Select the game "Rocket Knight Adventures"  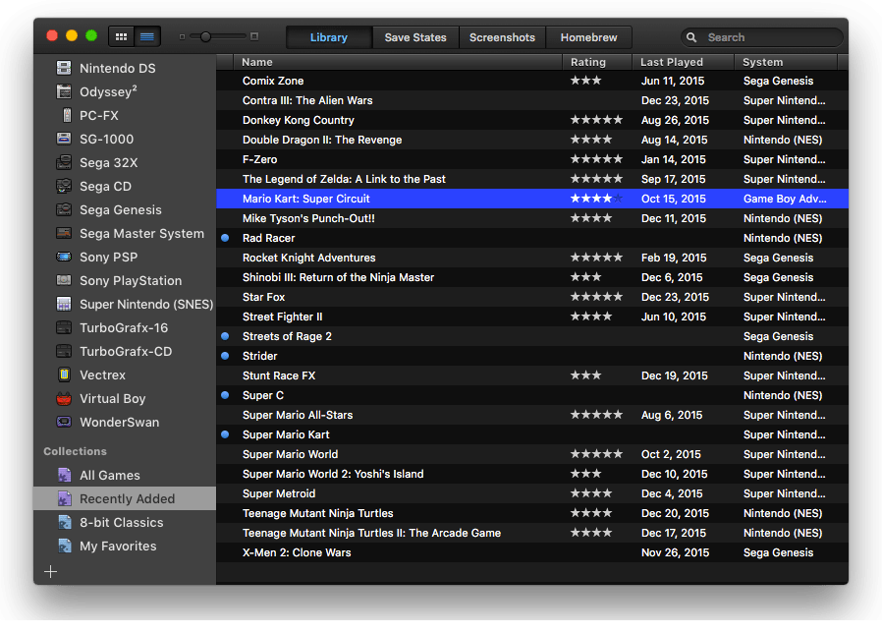tap(532, 258)
